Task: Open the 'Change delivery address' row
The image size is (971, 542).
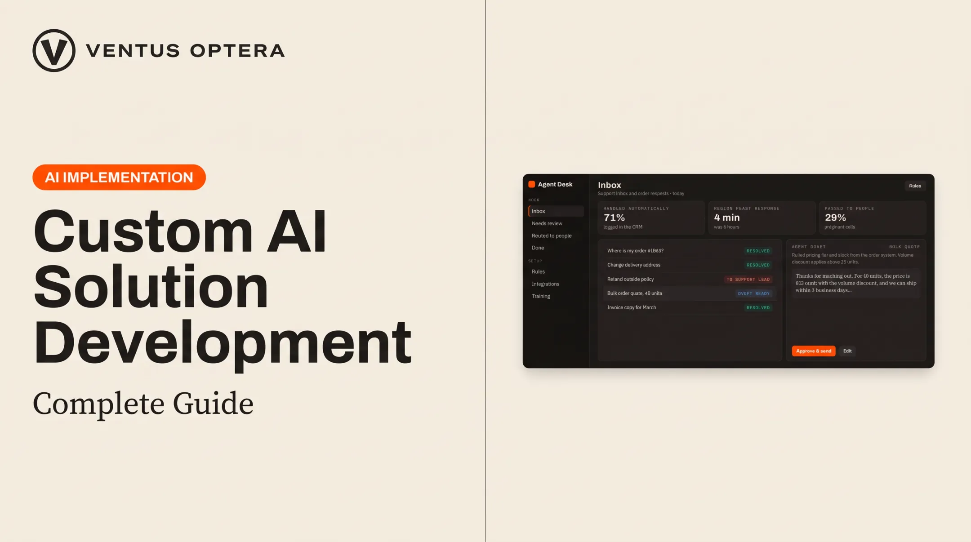Action: pyautogui.click(x=690, y=265)
